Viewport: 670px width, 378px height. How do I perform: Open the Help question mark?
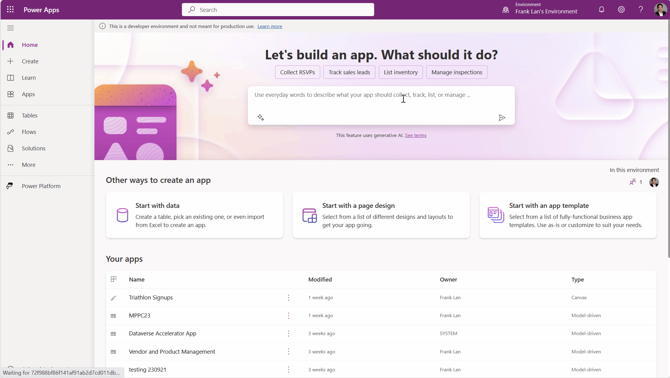pos(641,9)
